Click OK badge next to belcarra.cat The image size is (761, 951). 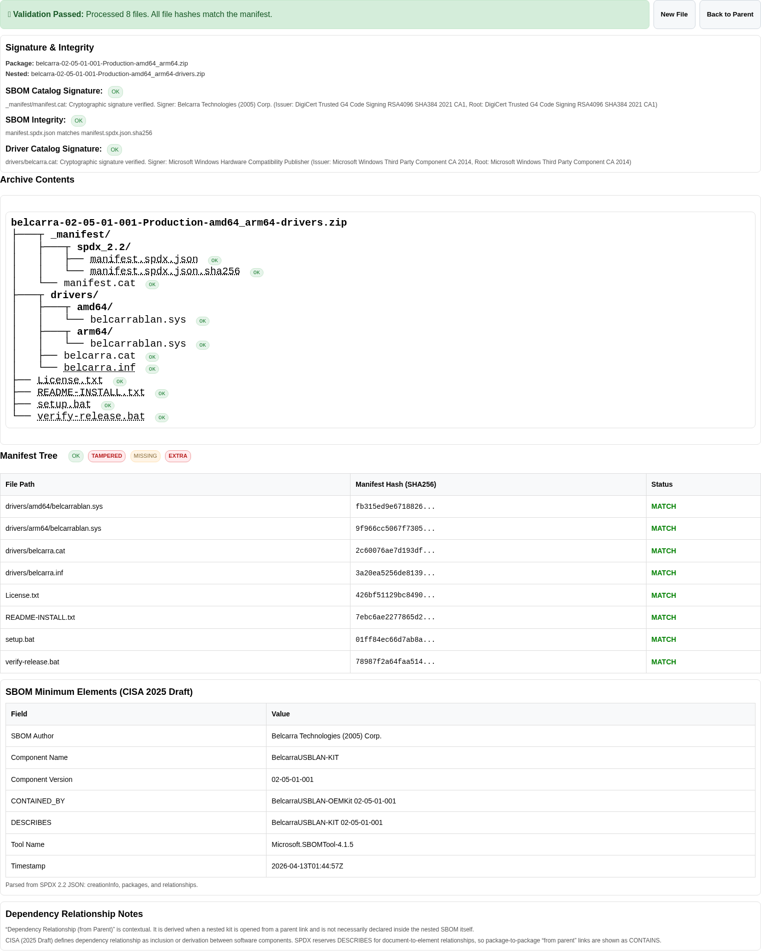(x=152, y=357)
